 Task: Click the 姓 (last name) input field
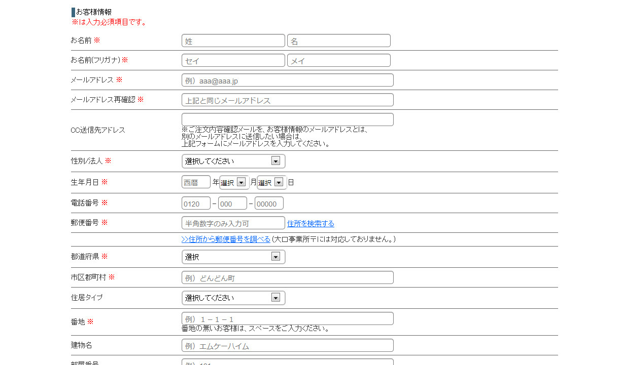click(233, 41)
